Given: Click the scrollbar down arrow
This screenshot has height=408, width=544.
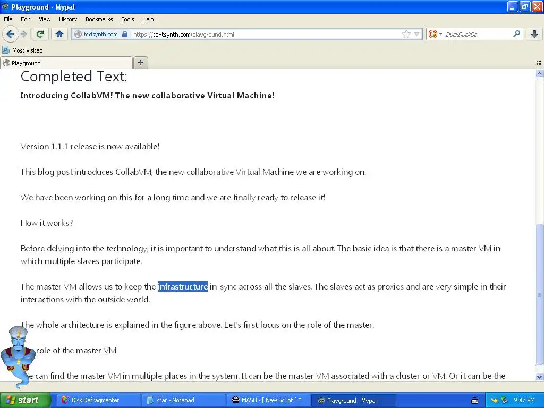Looking at the screenshot, I should tap(539, 377).
